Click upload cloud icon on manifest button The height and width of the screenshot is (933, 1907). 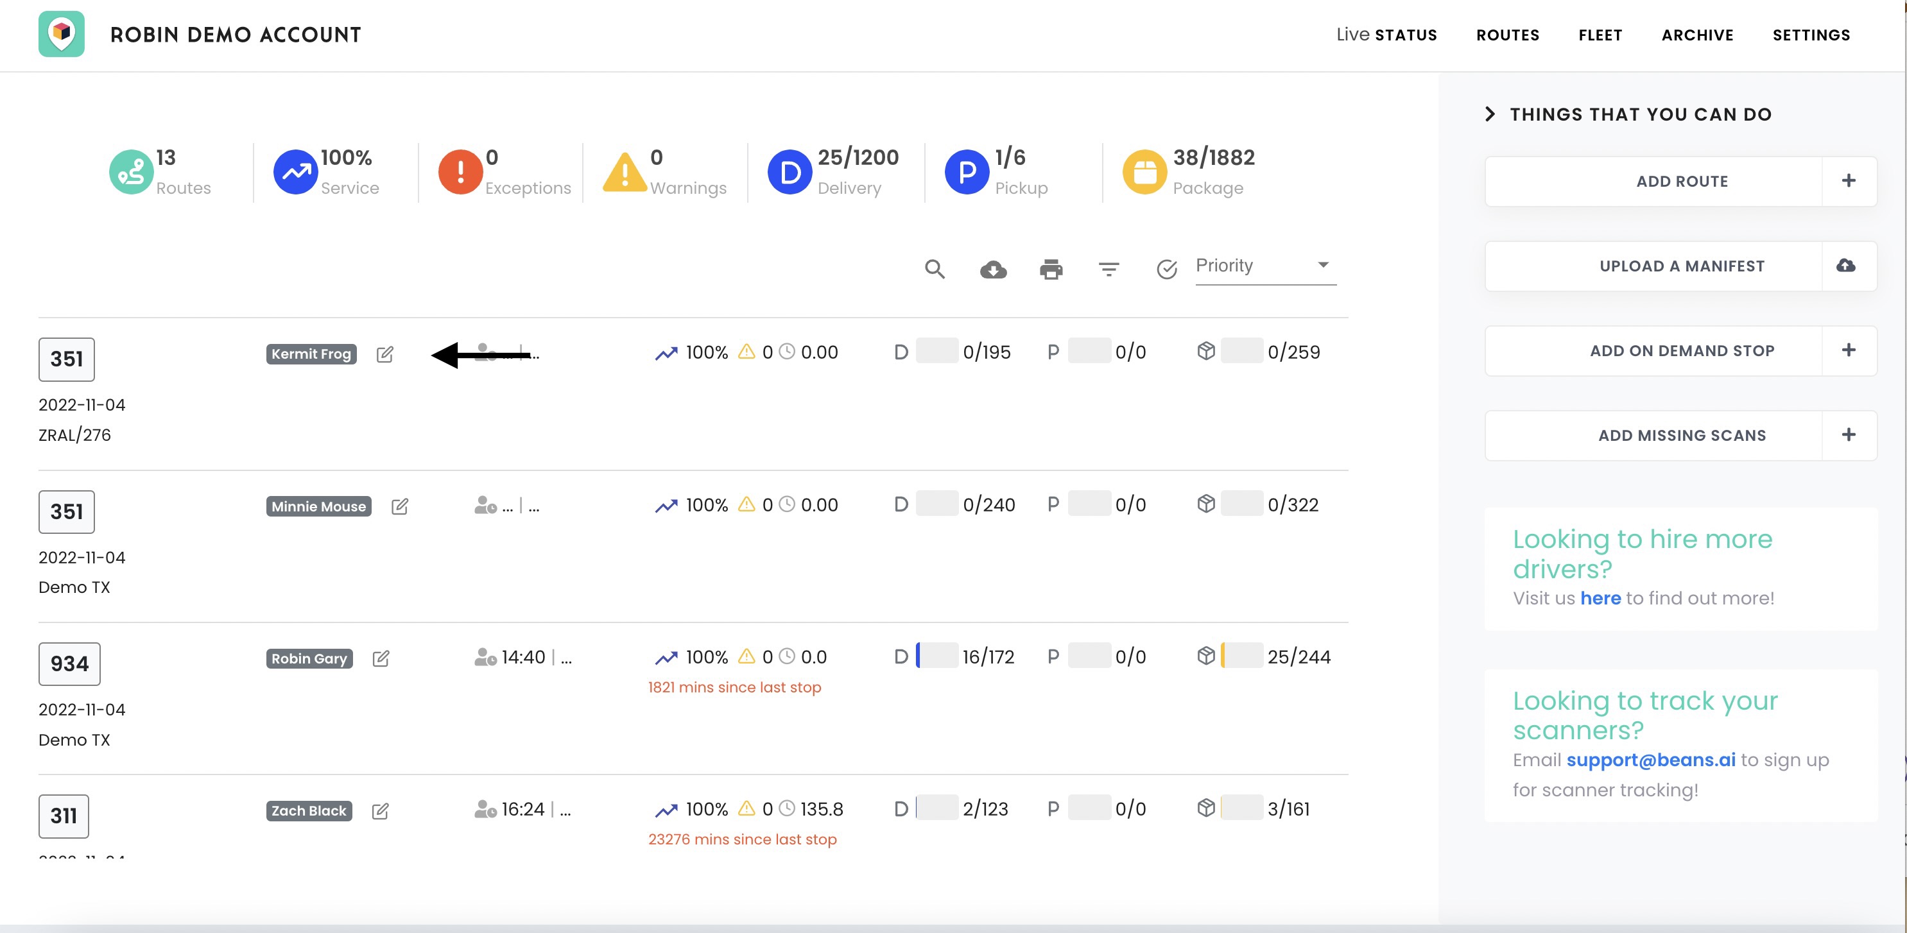(x=1846, y=266)
